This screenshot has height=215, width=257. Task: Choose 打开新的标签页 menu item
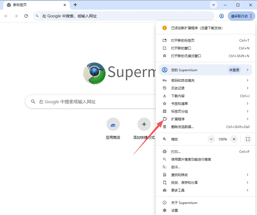205,40
